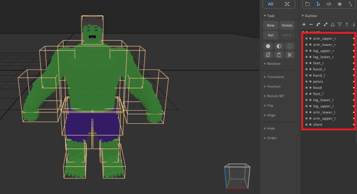Click the fit-to-view crossed arrows icon
The width and height of the screenshot is (357, 194).
tap(287, 4)
